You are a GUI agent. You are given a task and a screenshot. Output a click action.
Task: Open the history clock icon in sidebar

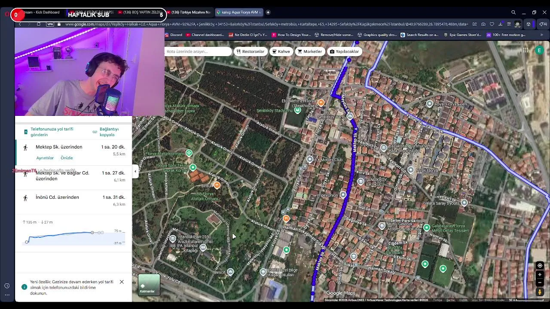tap(7, 286)
